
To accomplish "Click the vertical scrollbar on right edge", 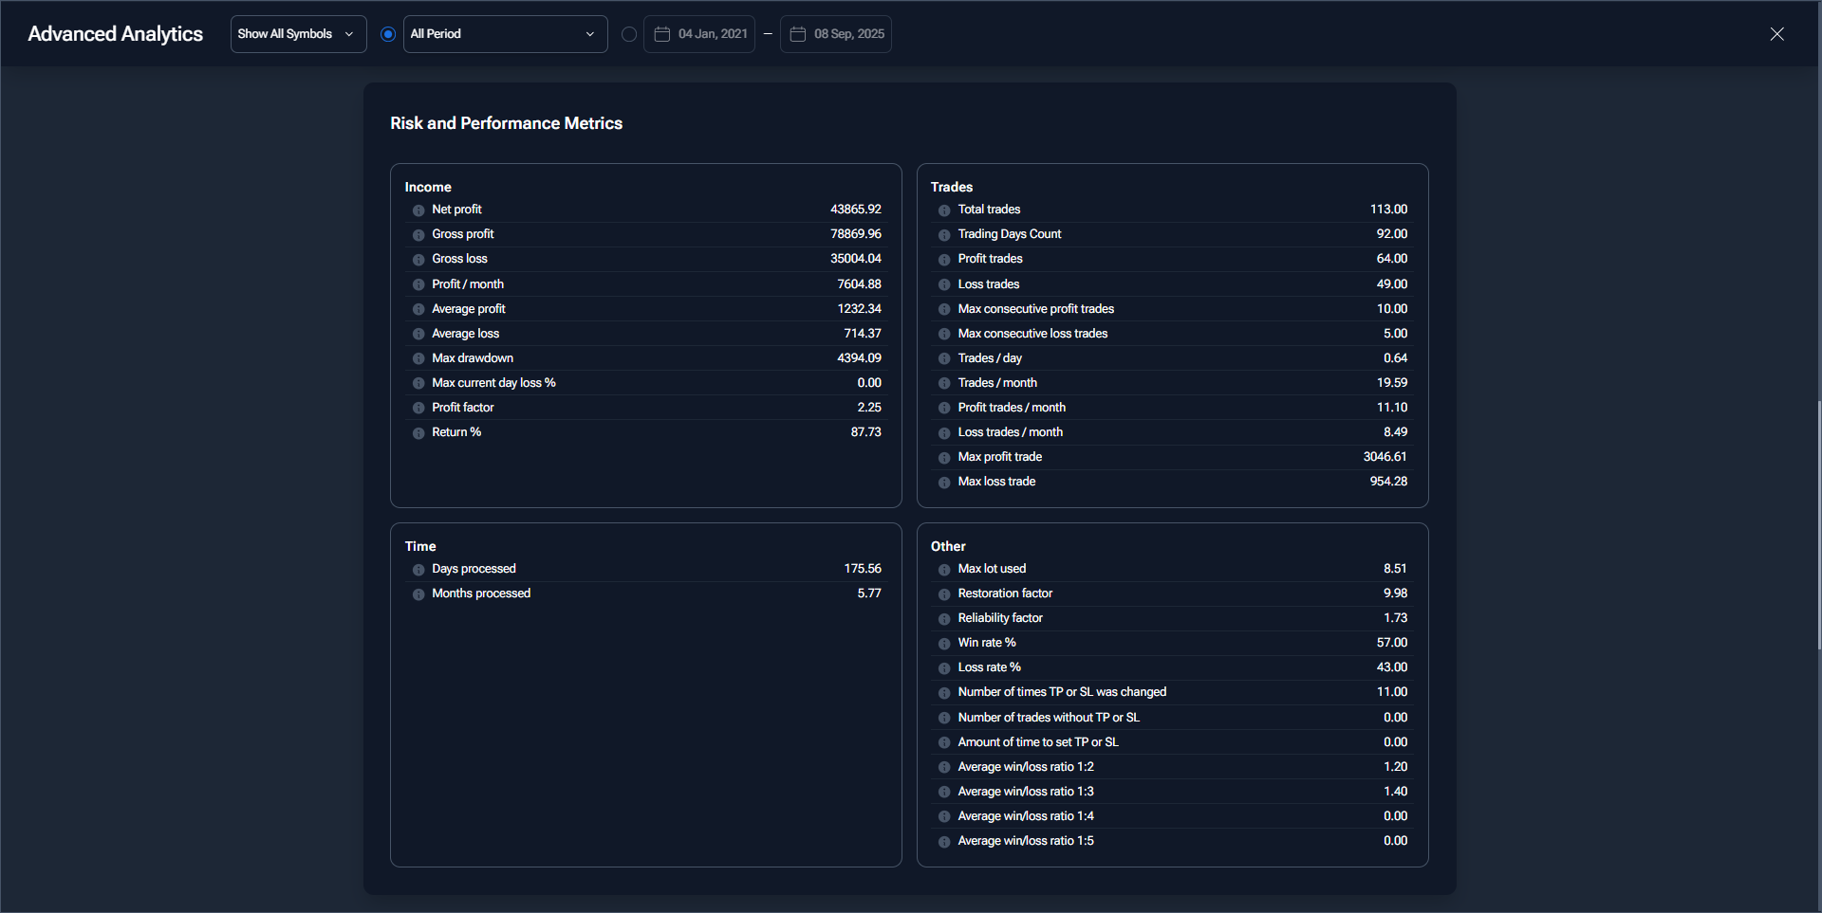I will point(1818,524).
